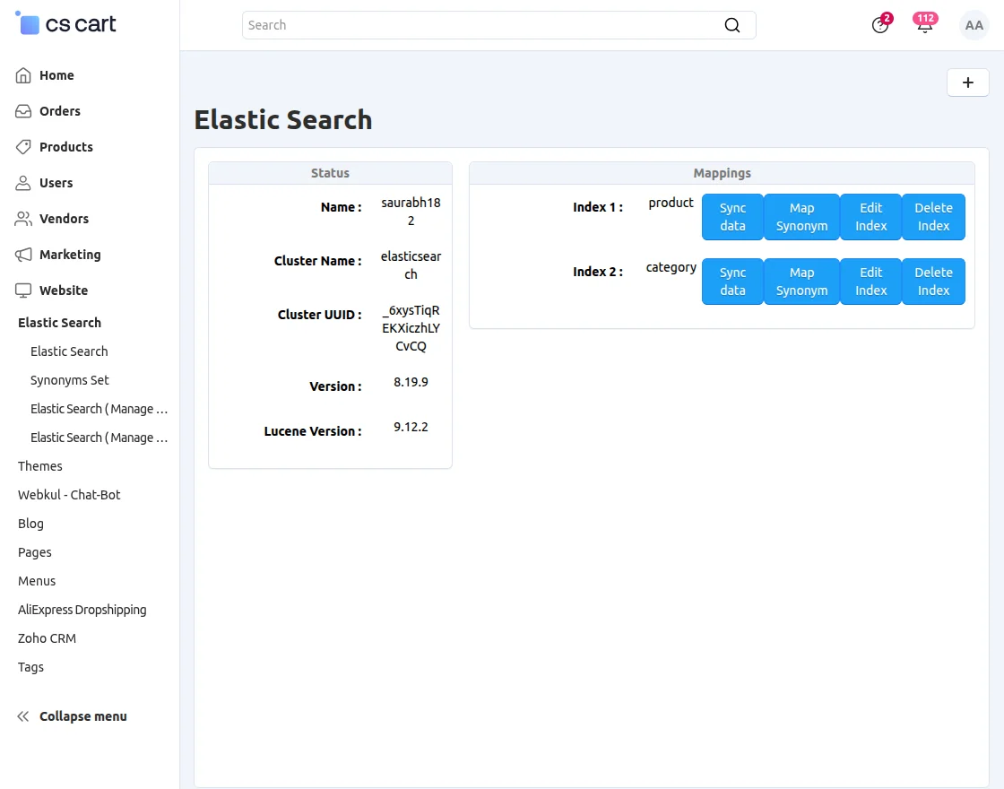
Task: Sync data for category index
Action: (732, 282)
